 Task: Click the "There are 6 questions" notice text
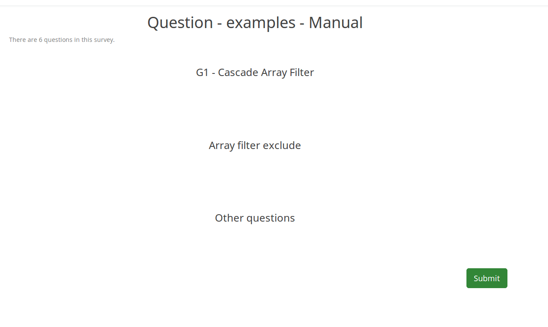62,40
